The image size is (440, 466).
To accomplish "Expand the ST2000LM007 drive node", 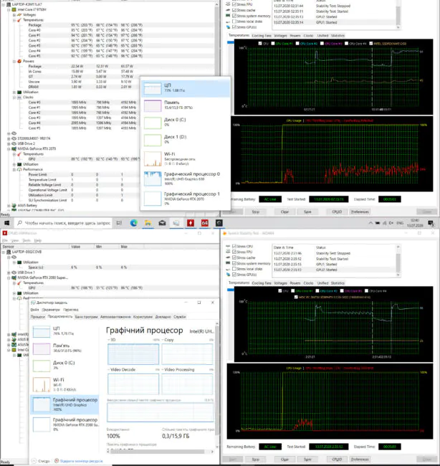I will [9, 138].
